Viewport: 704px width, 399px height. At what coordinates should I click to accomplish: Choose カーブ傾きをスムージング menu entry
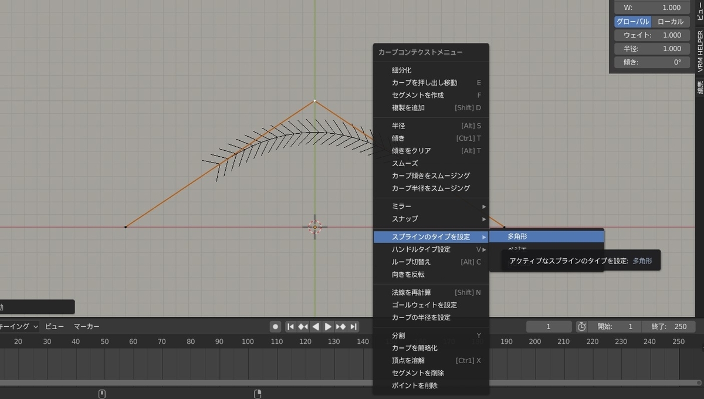(431, 175)
